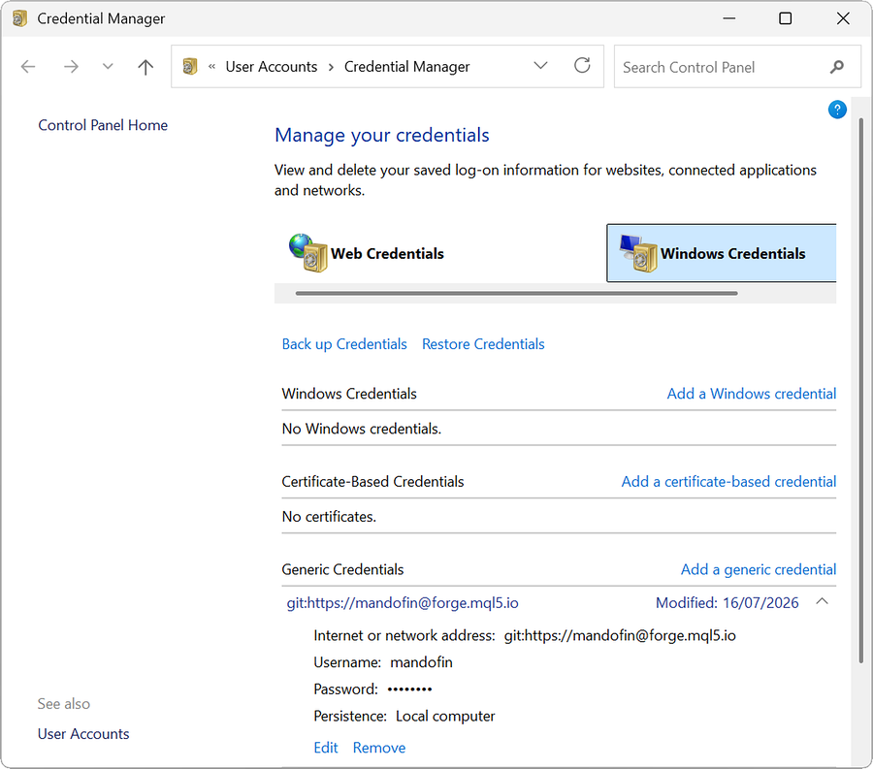The width and height of the screenshot is (873, 769).
Task: Click the No certificates. text
Action: click(x=329, y=517)
